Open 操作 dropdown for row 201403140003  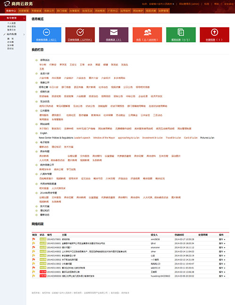(222, 248)
